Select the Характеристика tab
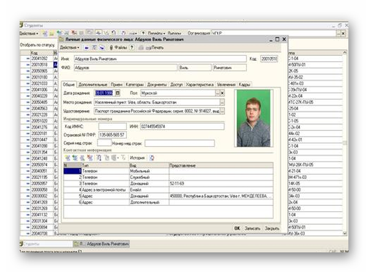Image resolution: width=368 pixels, height=272 pixels. point(200,83)
